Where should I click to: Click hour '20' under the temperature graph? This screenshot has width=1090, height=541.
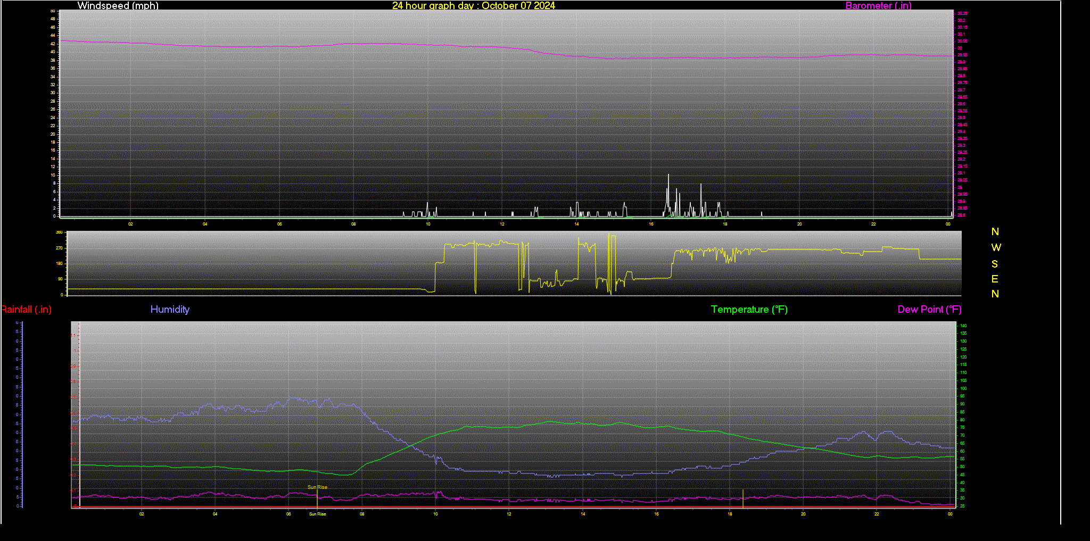[x=803, y=514]
